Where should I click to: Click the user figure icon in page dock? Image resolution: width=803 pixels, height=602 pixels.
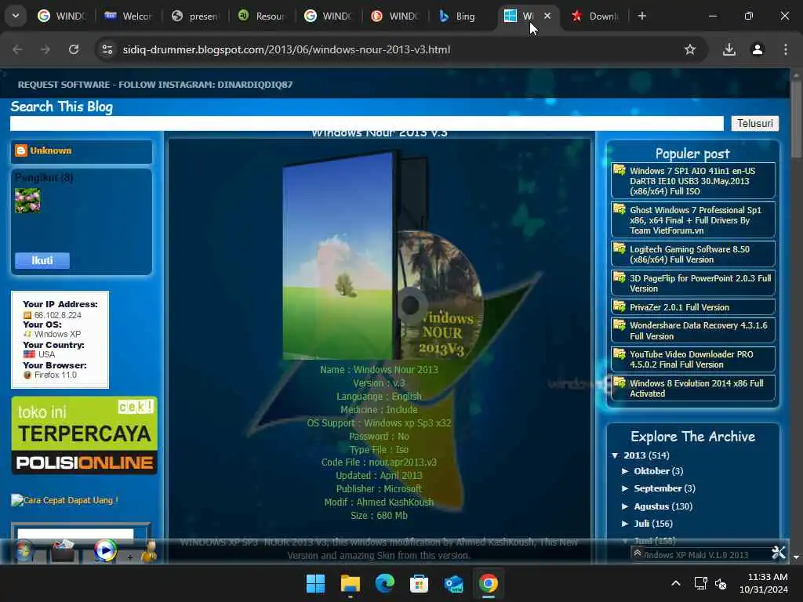pos(149,552)
